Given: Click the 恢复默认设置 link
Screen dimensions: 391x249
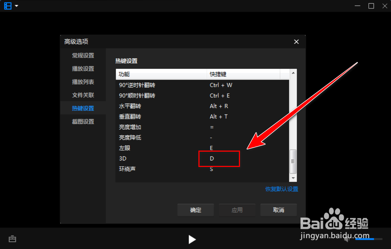Looking at the screenshot, I should 282,189.
